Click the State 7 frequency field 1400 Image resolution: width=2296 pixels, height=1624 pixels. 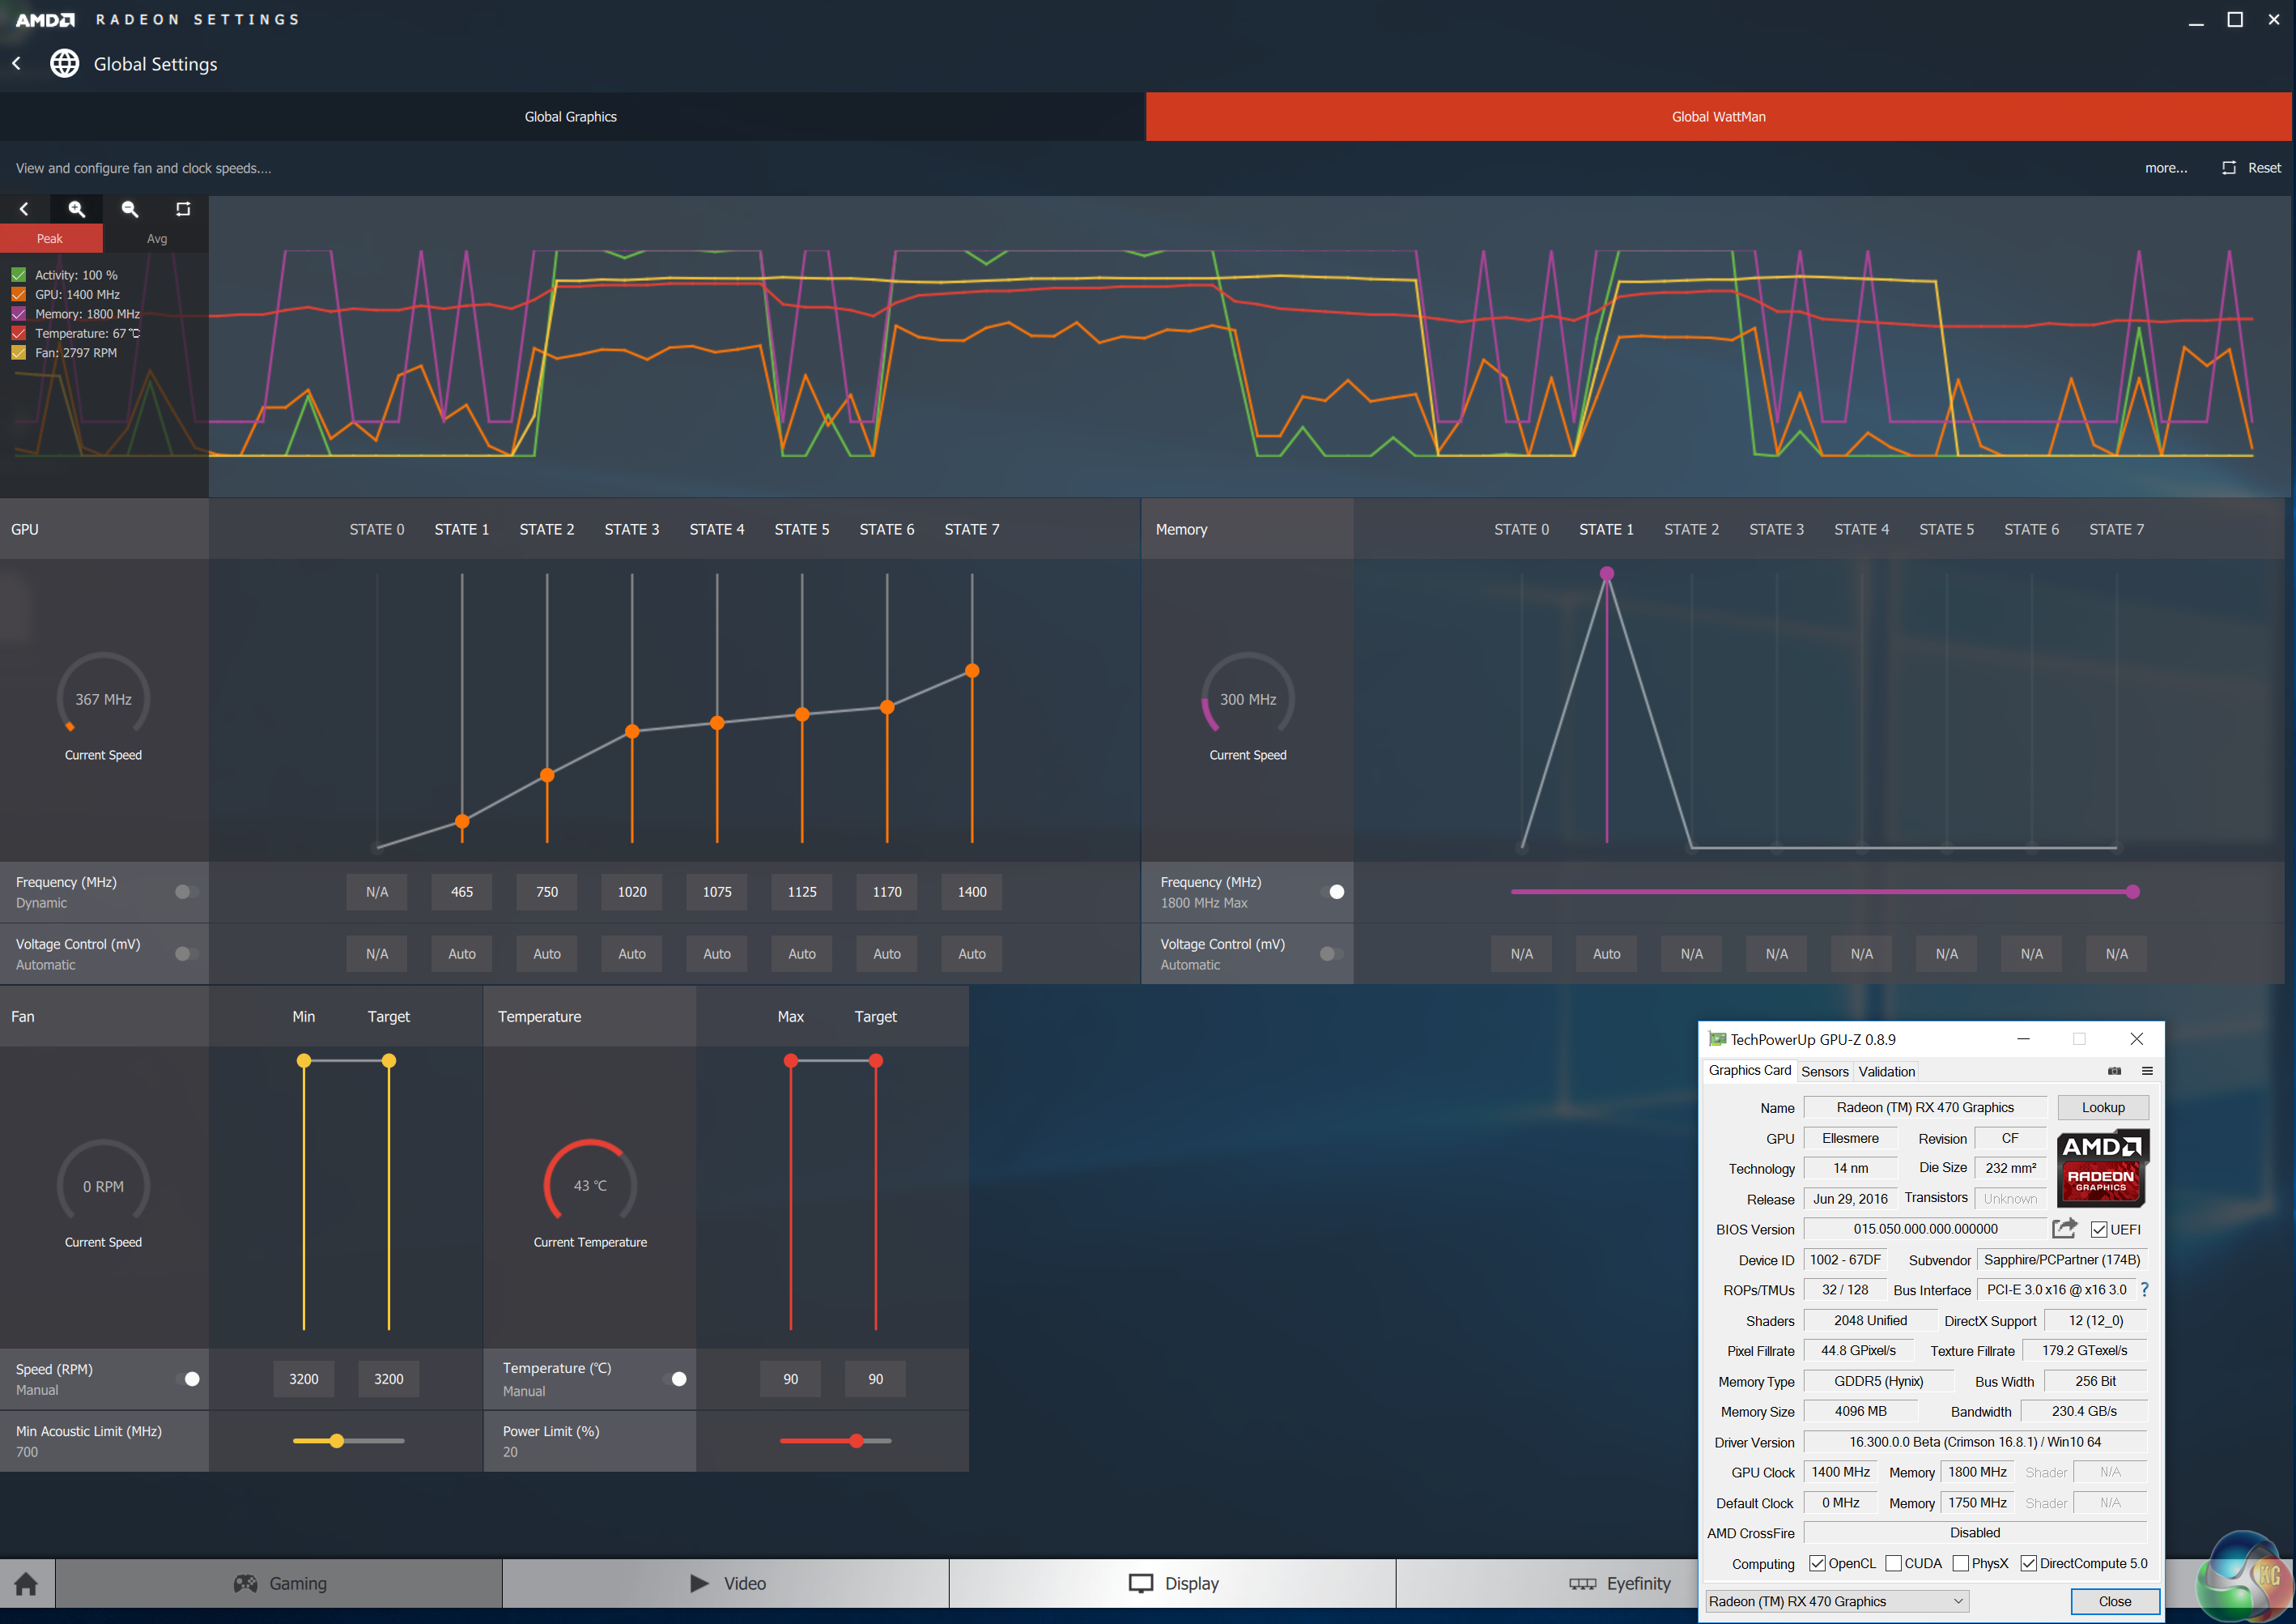tap(971, 892)
